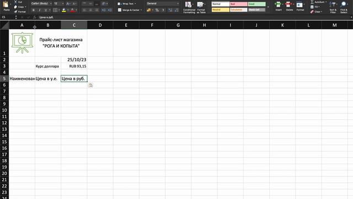Select cell with date 25/10/23
This screenshot has height=199, width=353.
coord(74,60)
